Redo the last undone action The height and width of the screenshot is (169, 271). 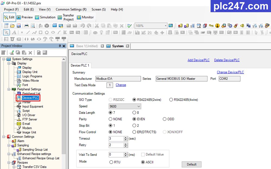tap(89, 26)
